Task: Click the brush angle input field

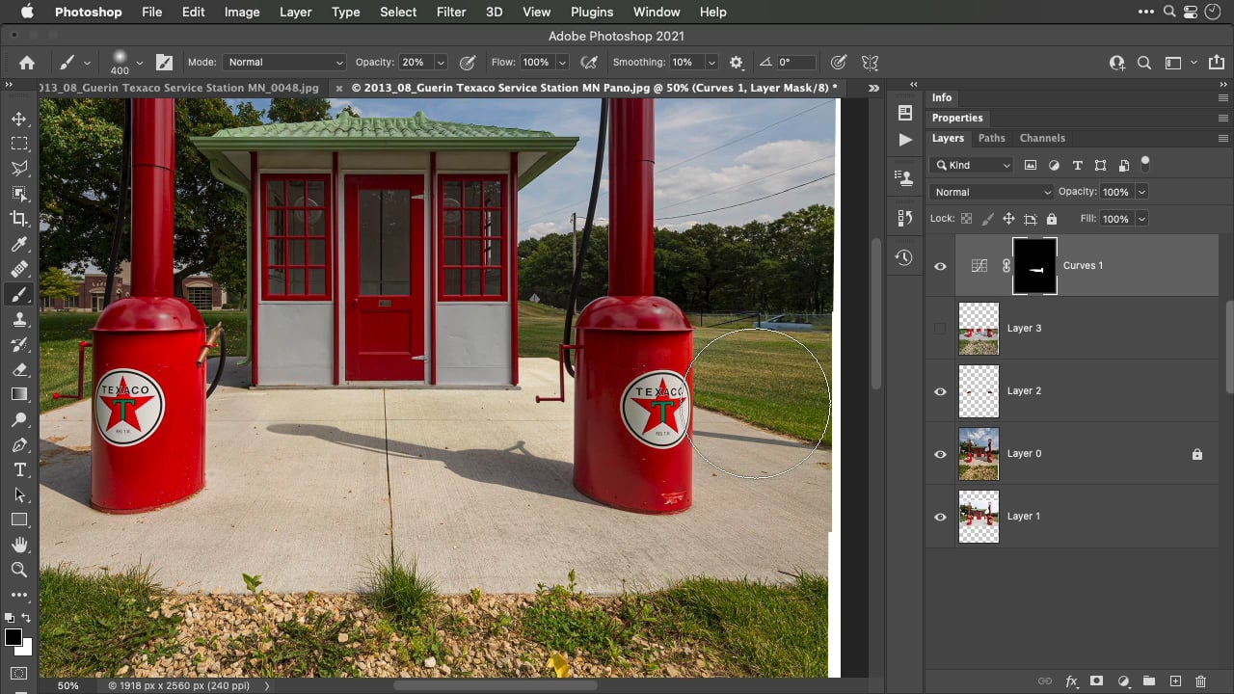Action: point(795,62)
